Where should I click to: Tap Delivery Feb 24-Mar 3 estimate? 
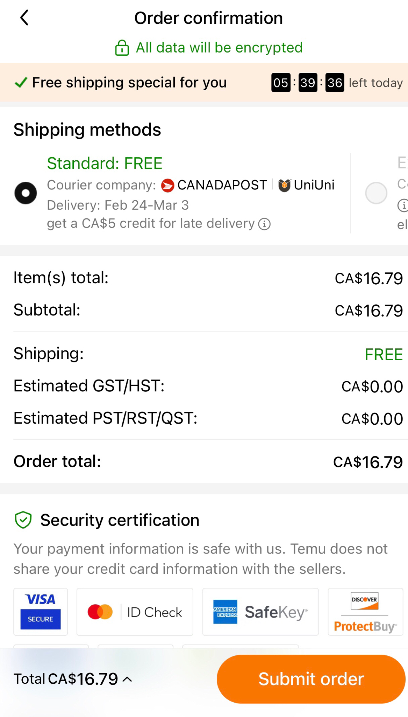pyautogui.click(x=118, y=205)
